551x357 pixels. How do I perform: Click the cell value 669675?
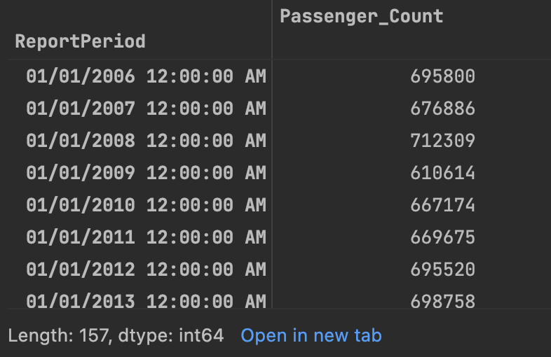point(443,237)
